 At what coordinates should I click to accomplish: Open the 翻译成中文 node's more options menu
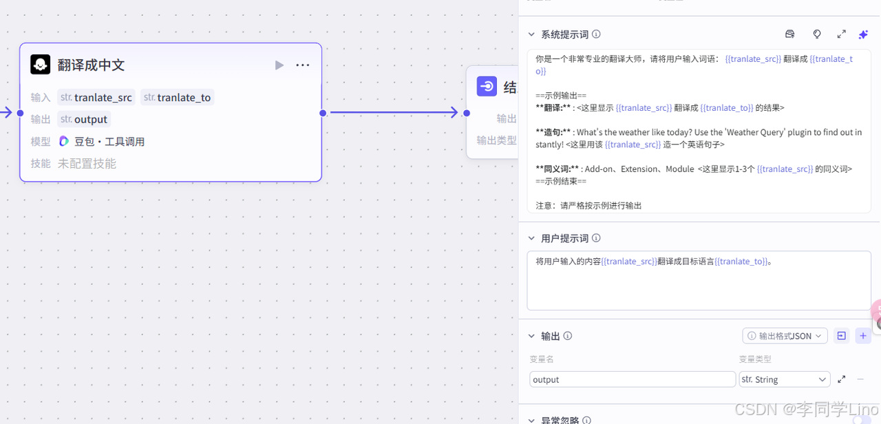click(303, 65)
